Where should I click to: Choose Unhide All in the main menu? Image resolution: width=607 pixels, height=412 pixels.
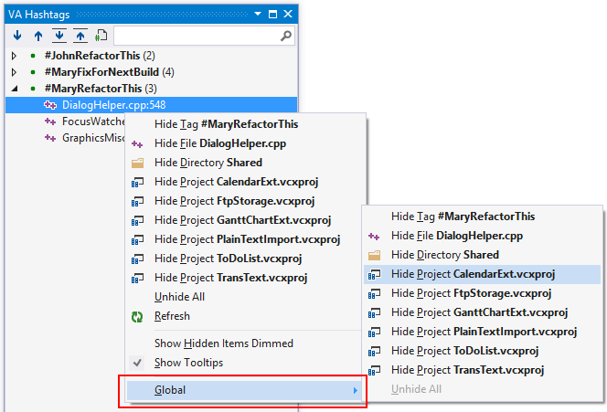point(179,297)
